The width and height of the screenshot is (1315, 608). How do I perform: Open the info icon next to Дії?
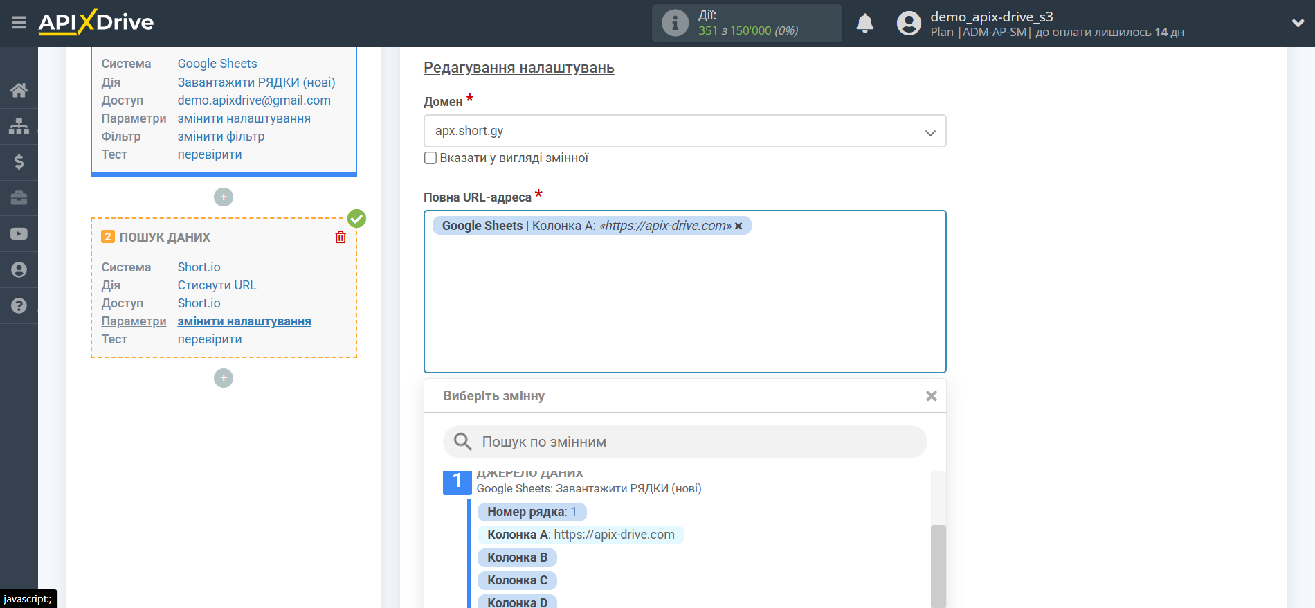tap(675, 23)
